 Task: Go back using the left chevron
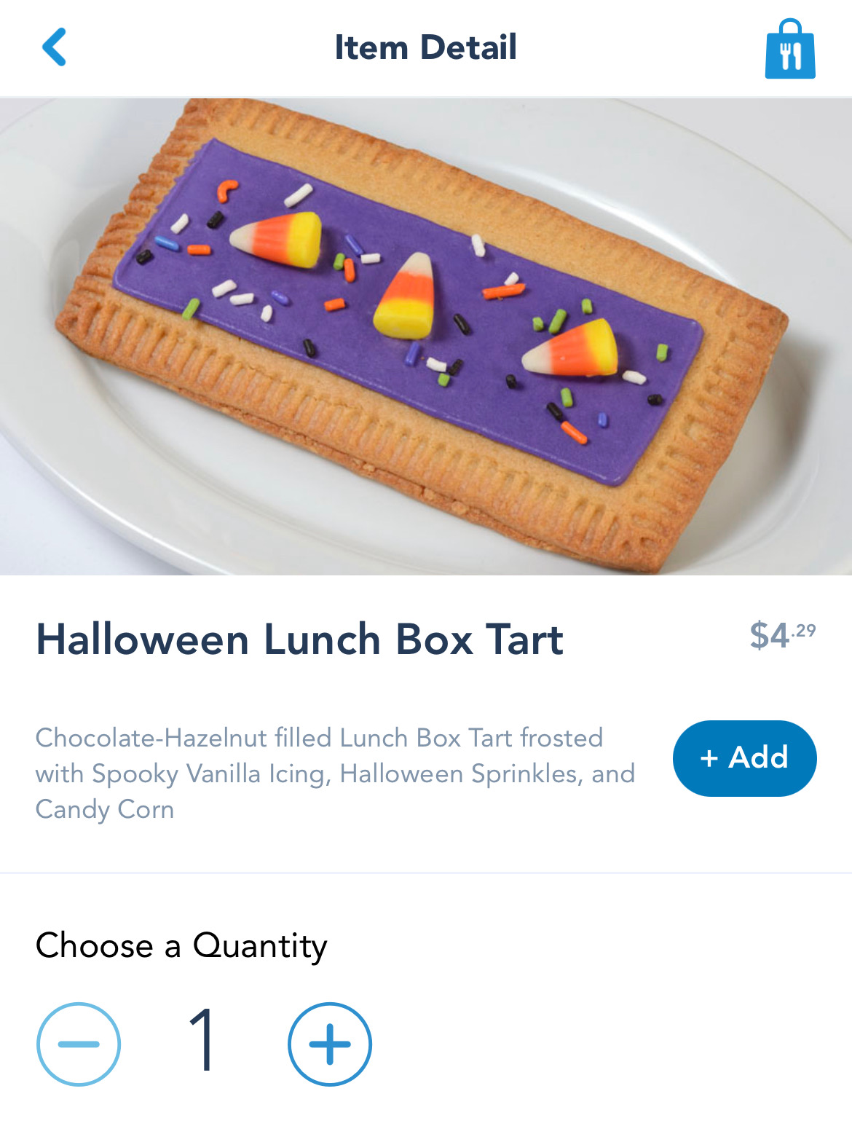point(55,47)
